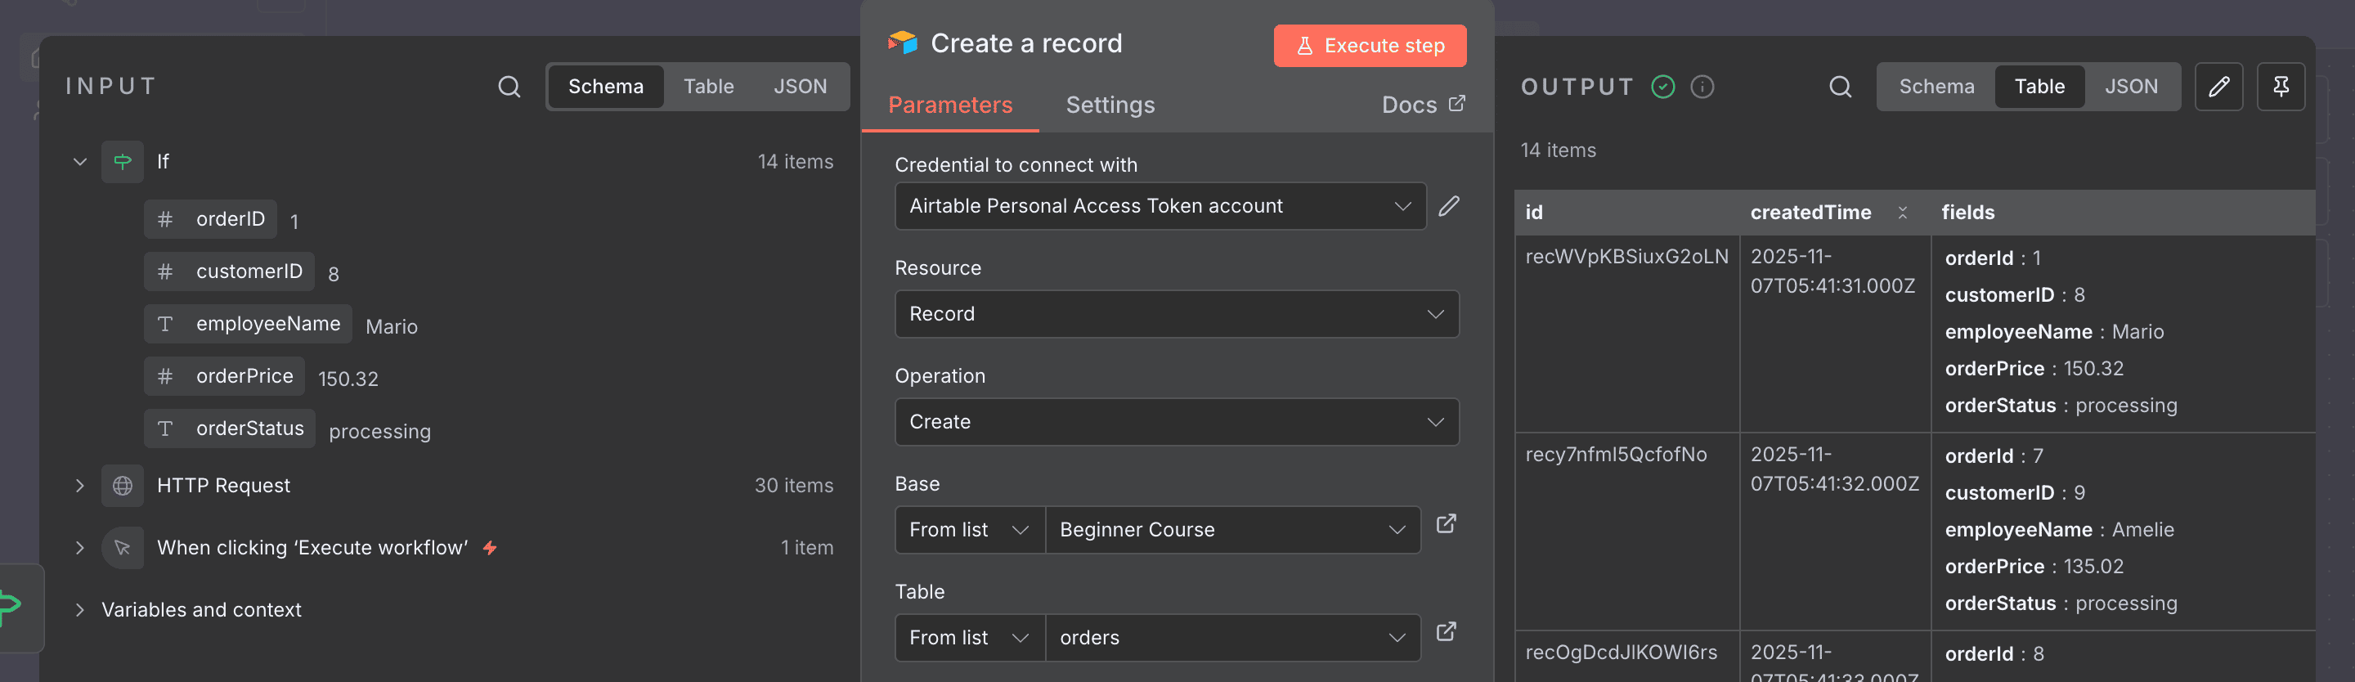Screen dimensions: 2355x682
Task: Switch INPUT view to Table
Action: (x=708, y=87)
